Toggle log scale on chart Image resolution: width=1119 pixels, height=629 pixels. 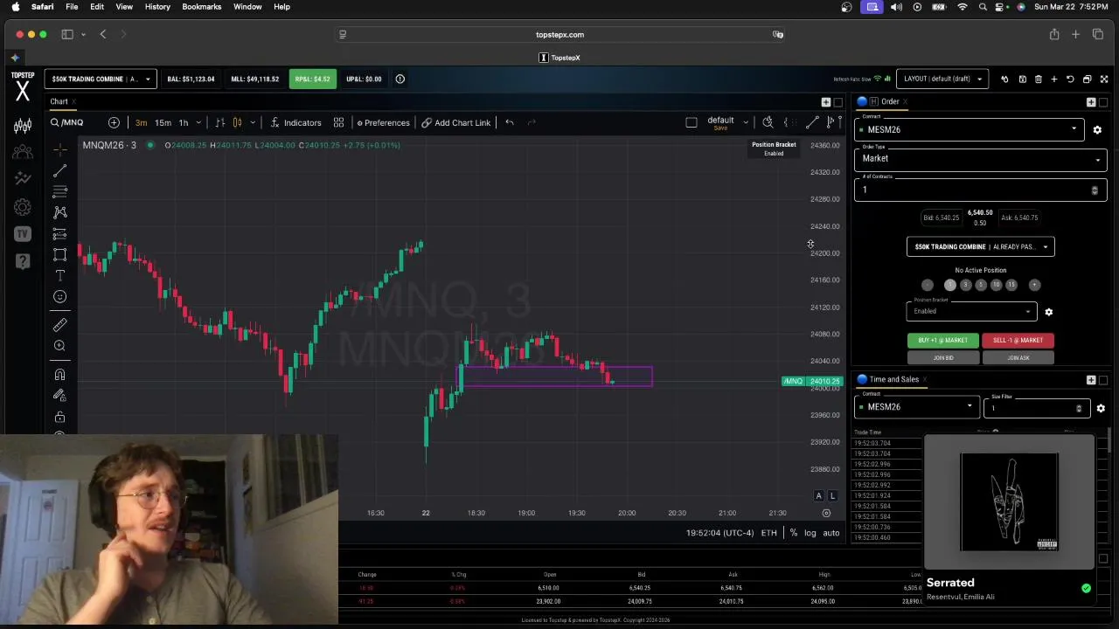810,533
